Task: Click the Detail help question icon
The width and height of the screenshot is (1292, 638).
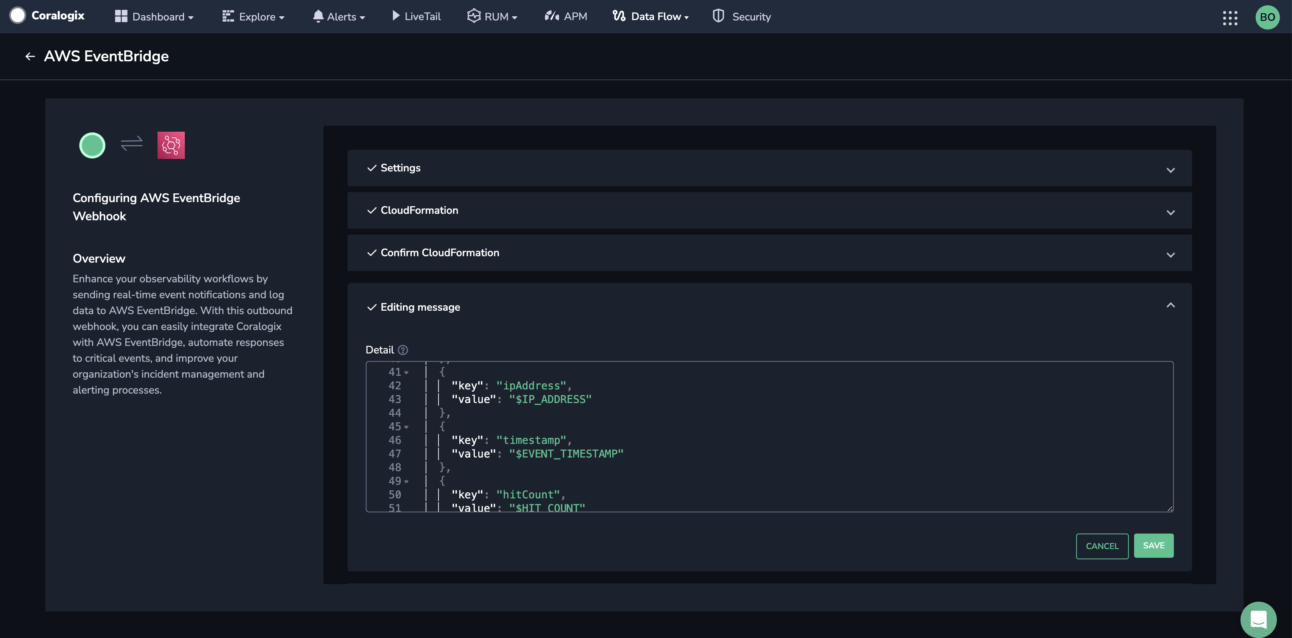Action: pyautogui.click(x=403, y=350)
